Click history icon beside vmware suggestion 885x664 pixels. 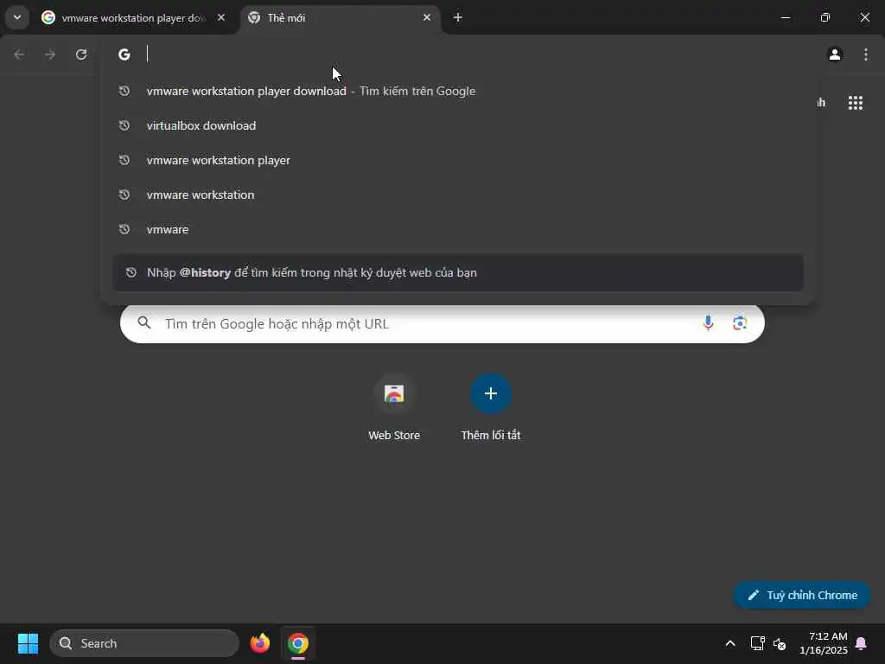(124, 229)
